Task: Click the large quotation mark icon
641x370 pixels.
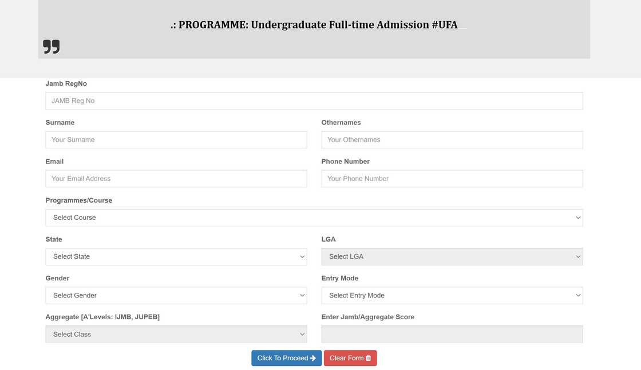Action: (x=51, y=46)
